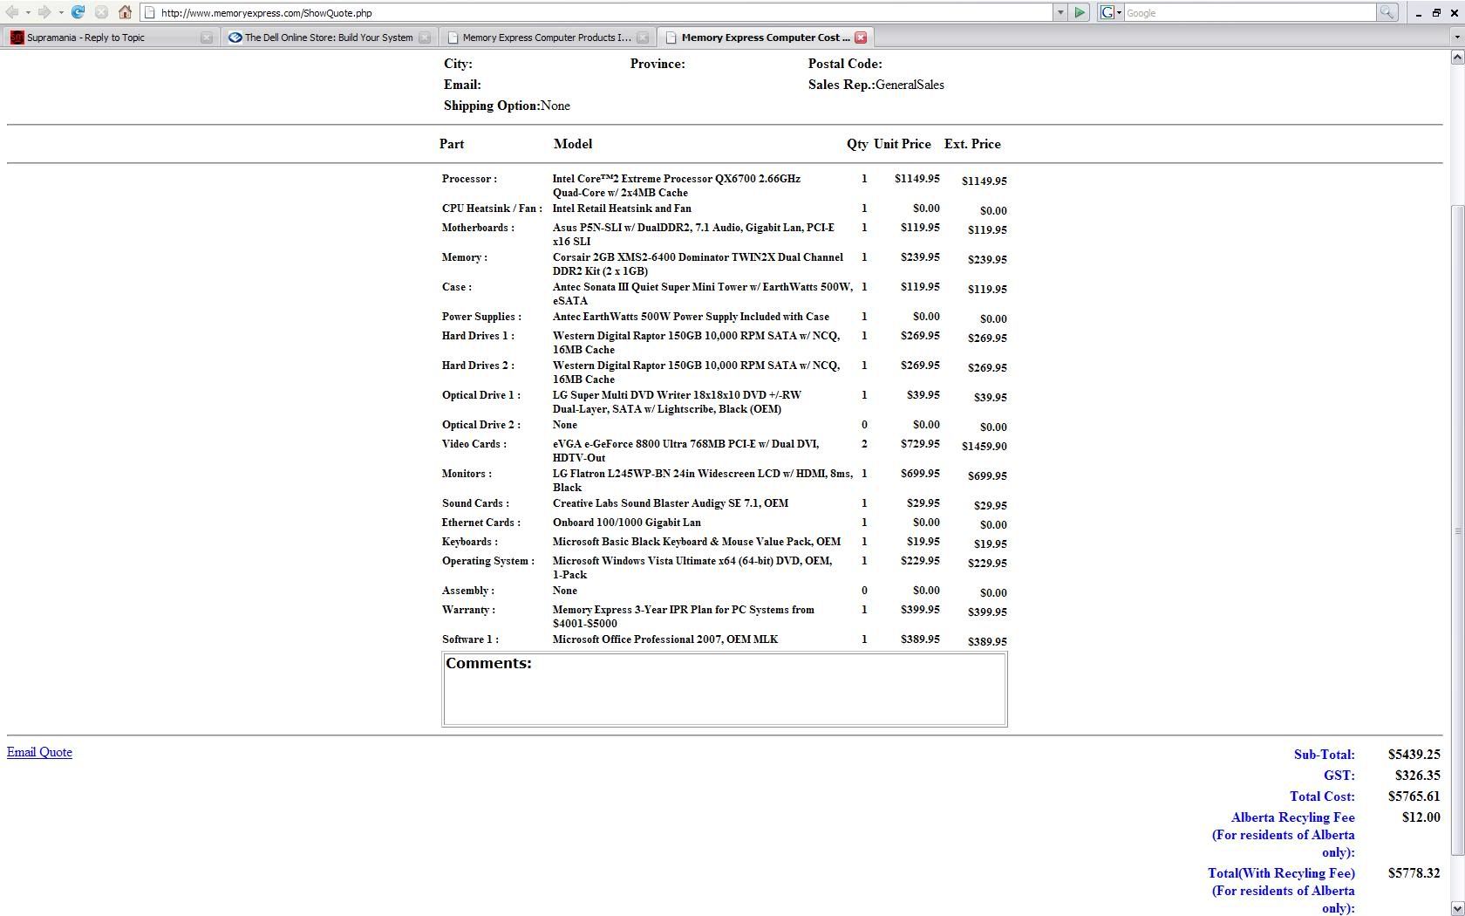1465x916 pixels.
Task: Restore down the browser window
Action: point(1436,13)
